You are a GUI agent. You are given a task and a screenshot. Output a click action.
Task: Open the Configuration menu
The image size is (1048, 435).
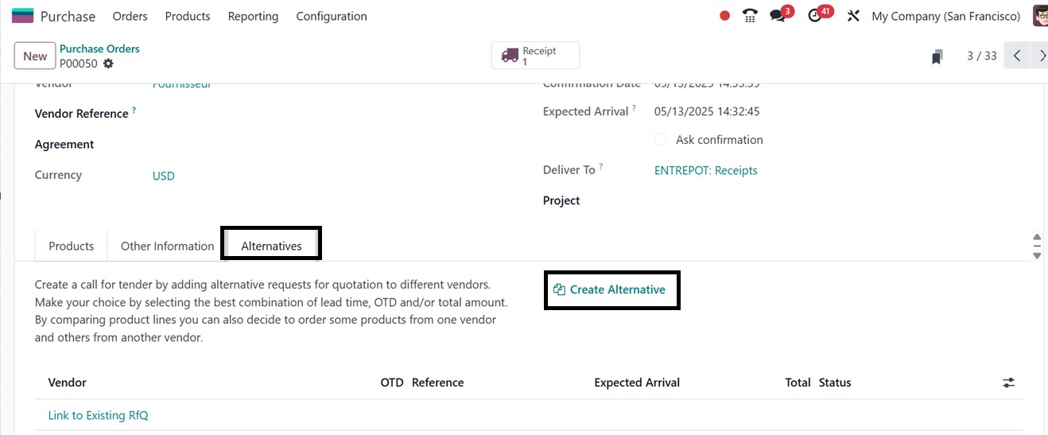(x=332, y=16)
